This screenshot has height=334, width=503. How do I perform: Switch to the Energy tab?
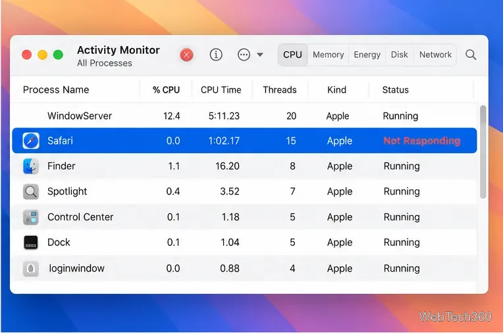(367, 55)
